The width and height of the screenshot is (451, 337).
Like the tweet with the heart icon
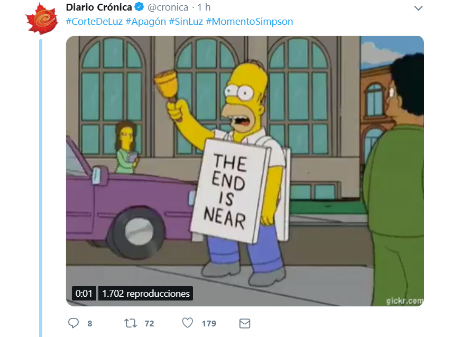click(x=188, y=323)
